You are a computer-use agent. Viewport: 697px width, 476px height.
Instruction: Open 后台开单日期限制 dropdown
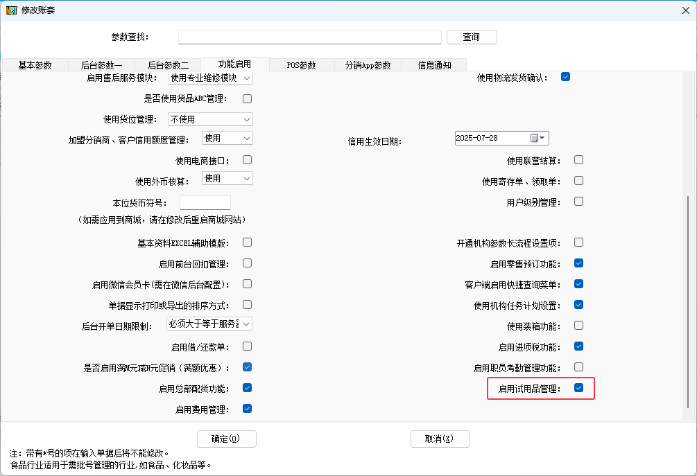click(209, 324)
